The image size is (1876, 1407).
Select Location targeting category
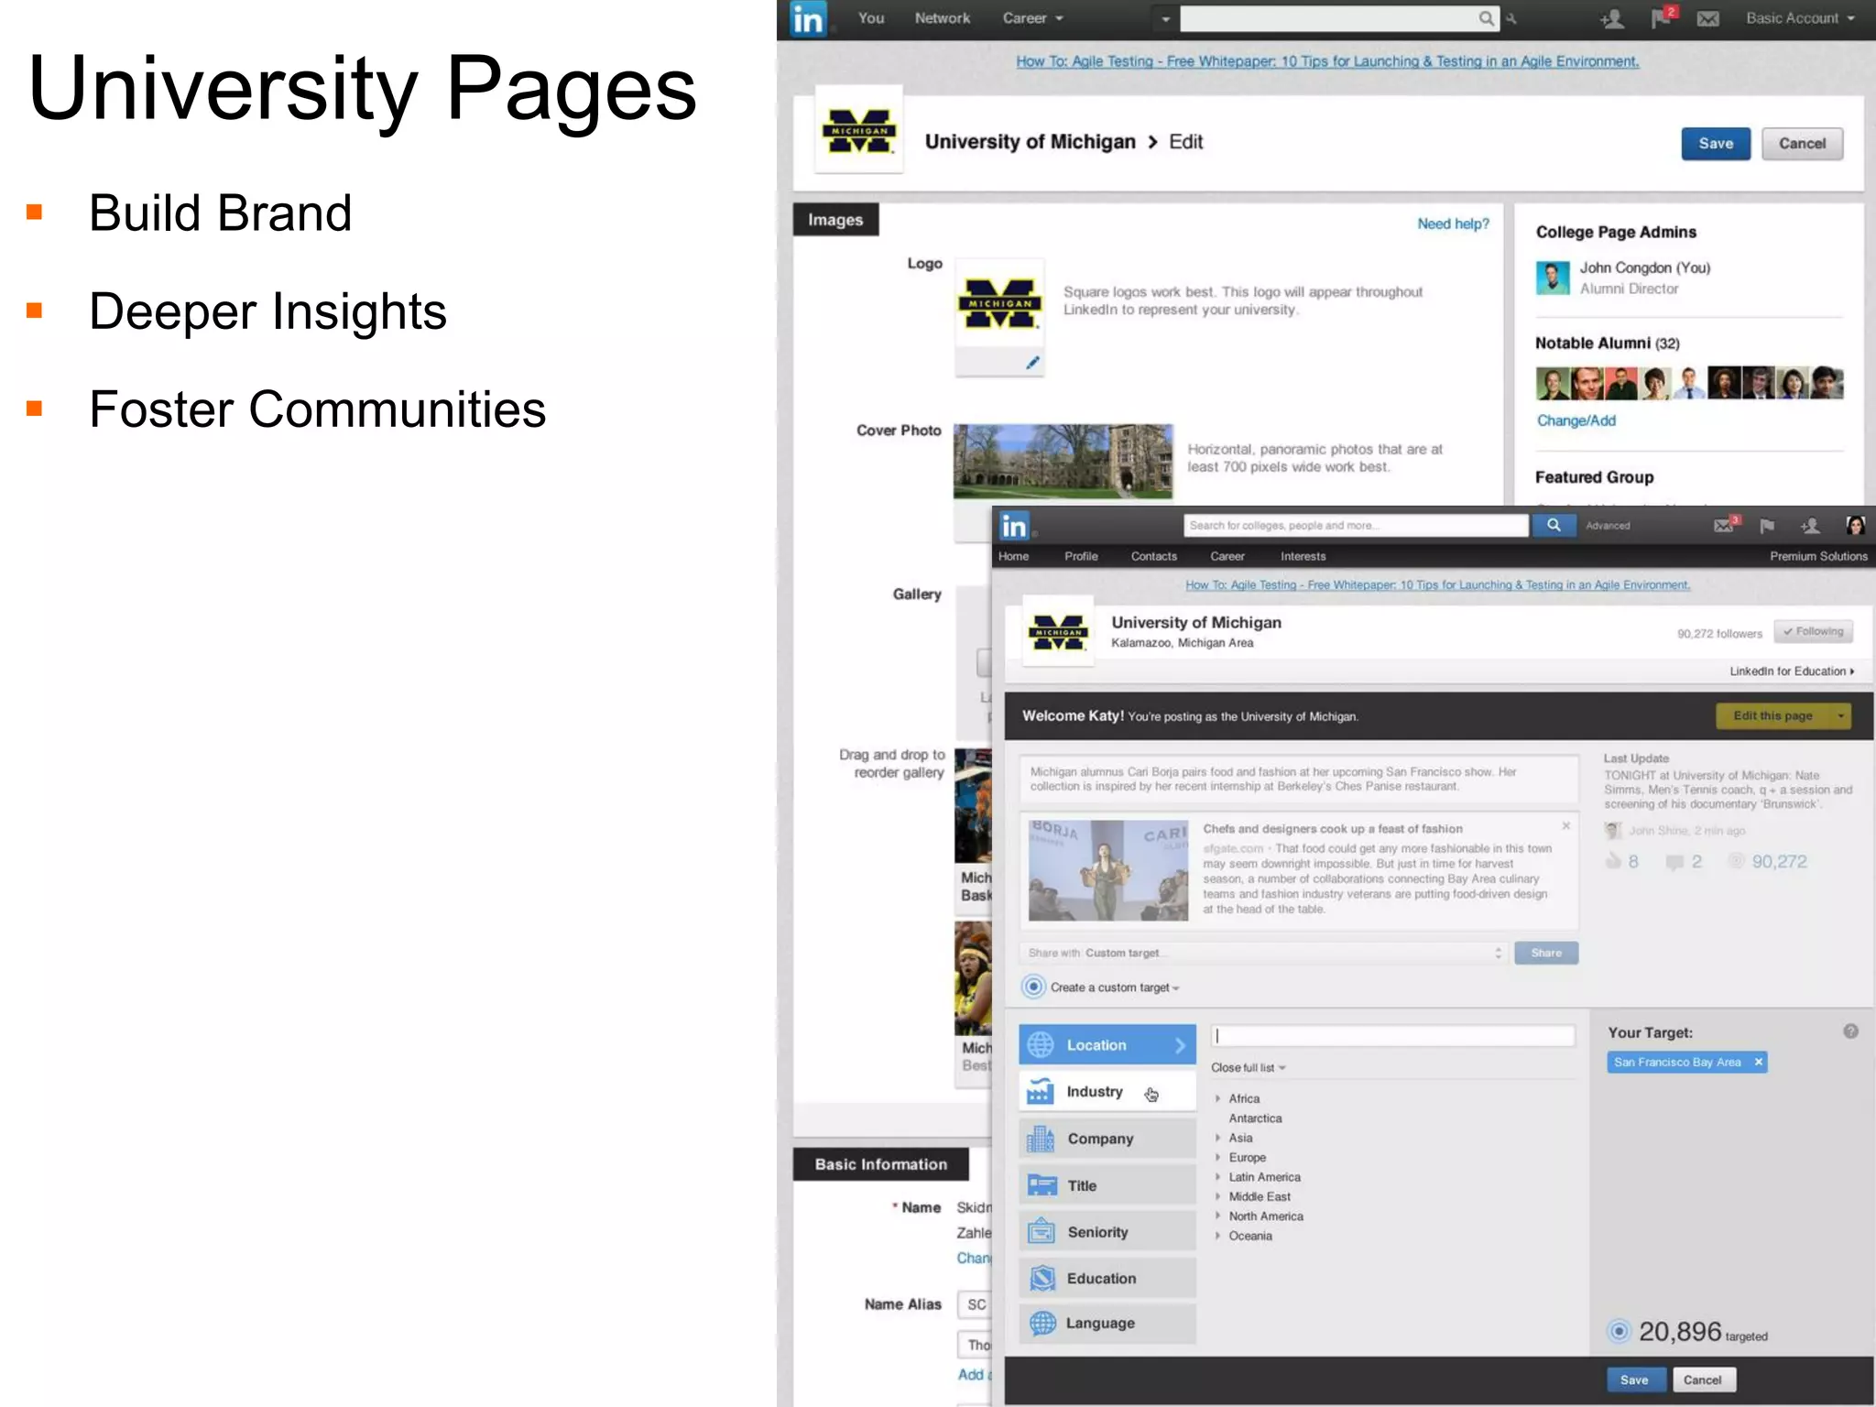click(x=1107, y=1044)
